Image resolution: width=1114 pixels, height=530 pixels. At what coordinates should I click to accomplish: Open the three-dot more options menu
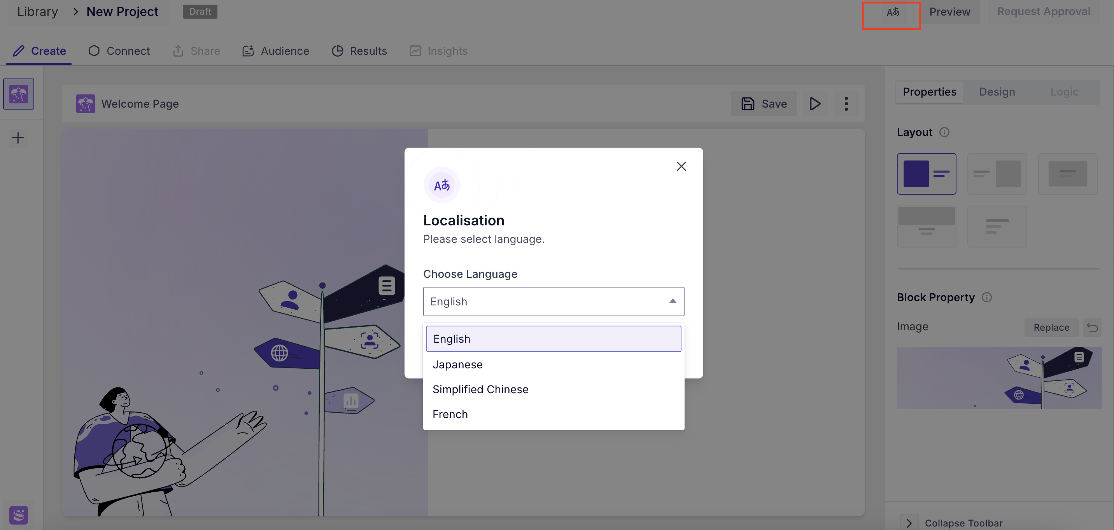846,104
